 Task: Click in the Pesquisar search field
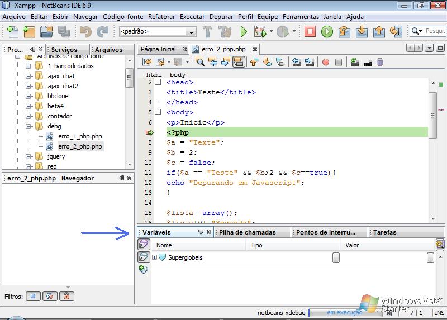[x=435, y=31]
